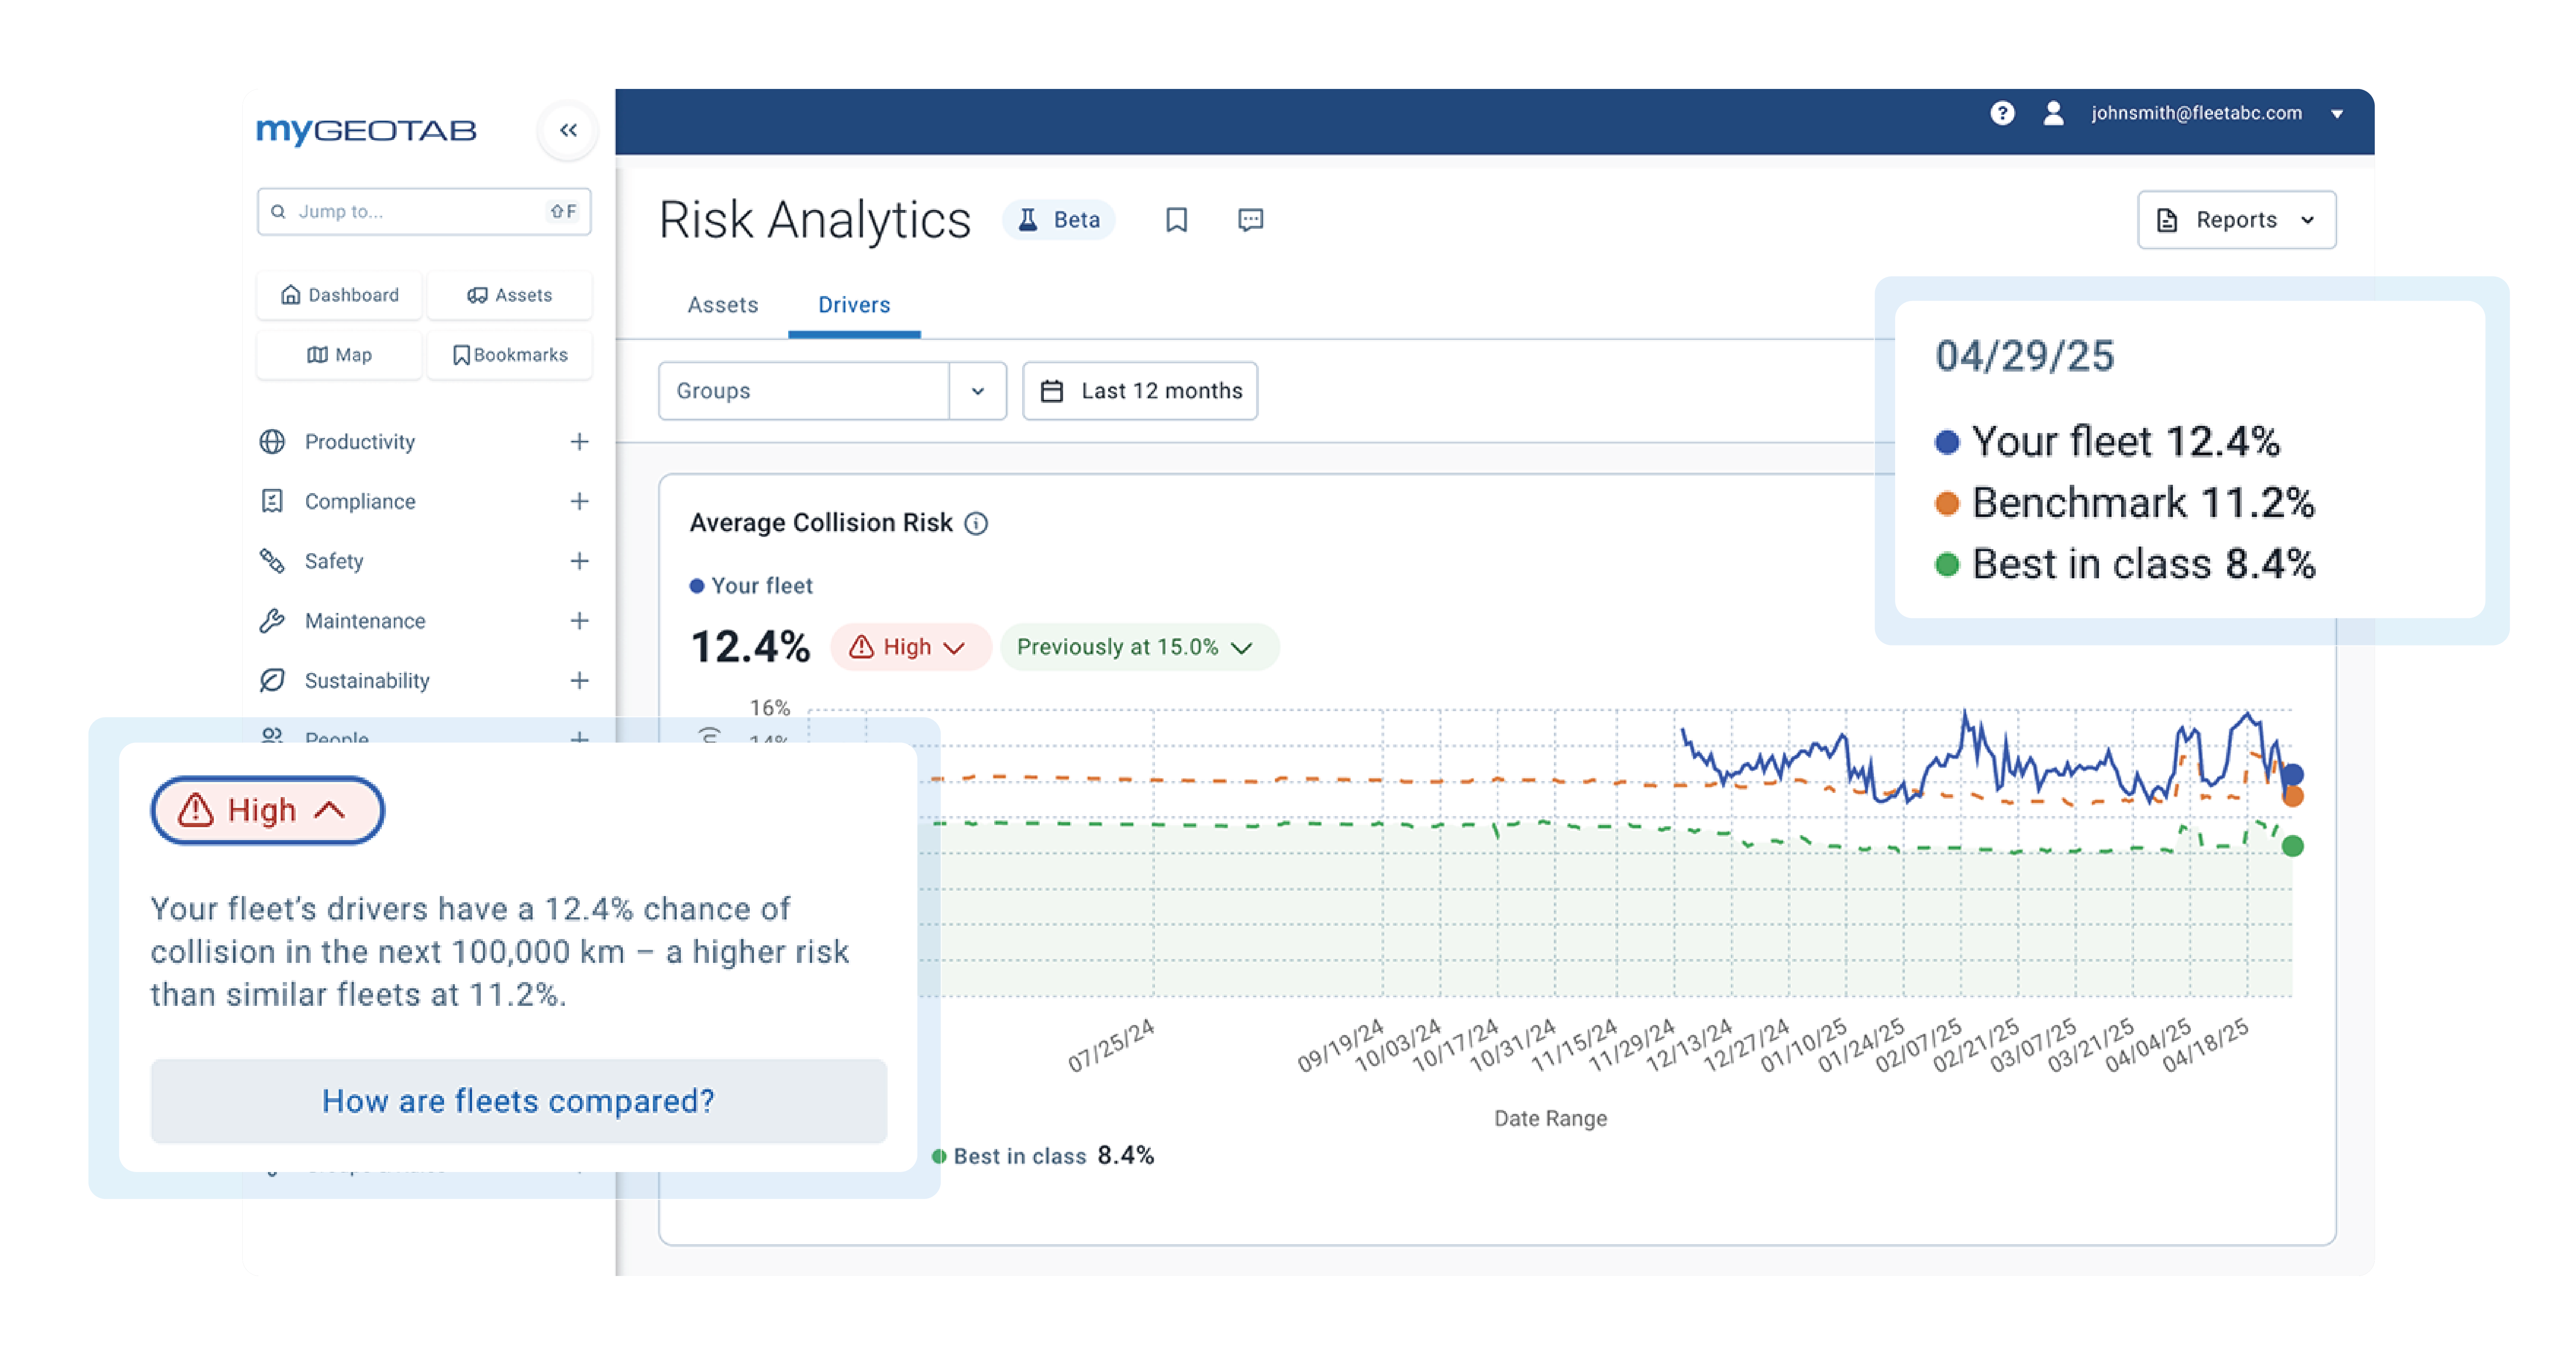Select the Drivers tab
2576x1357 pixels.
click(854, 305)
